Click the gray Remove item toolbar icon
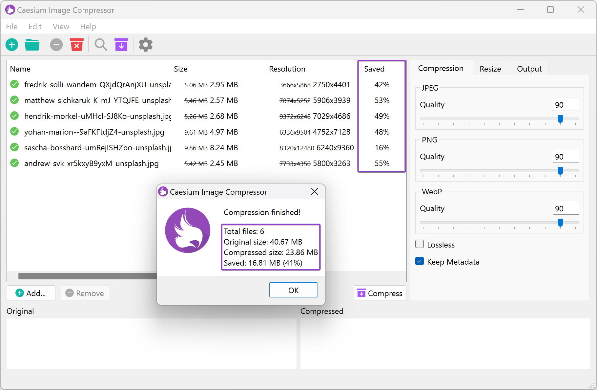597x390 pixels. (x=56, y=45)
